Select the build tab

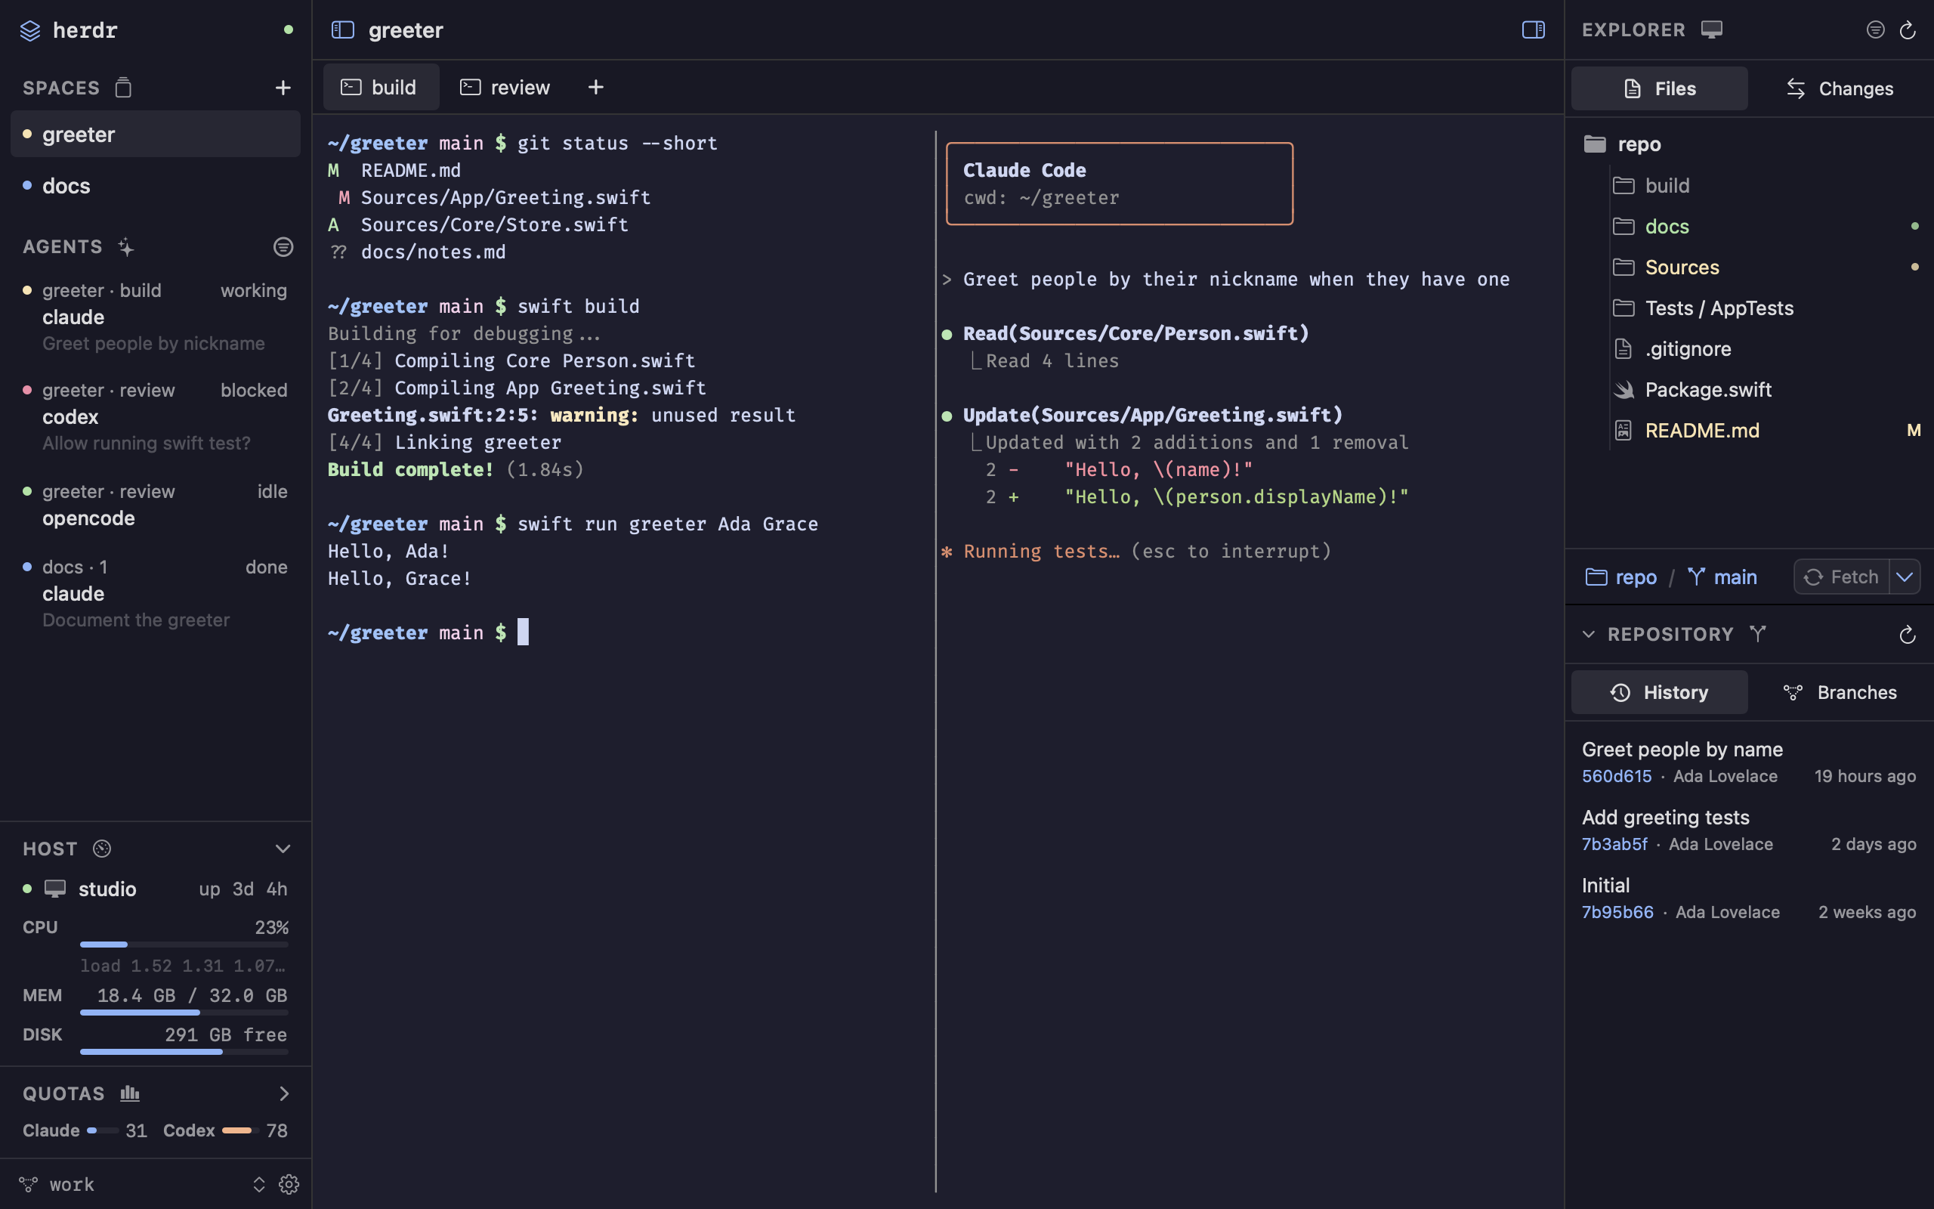tap(381, 87)
